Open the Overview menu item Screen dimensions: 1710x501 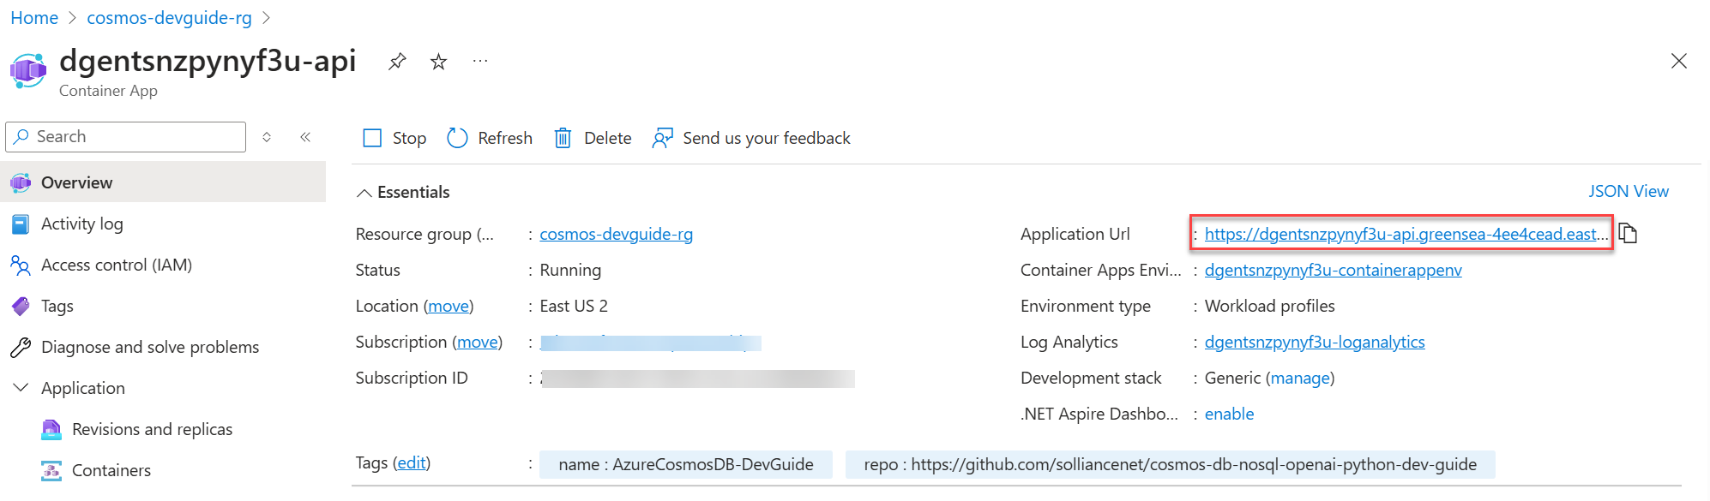[x=163, y=182]
